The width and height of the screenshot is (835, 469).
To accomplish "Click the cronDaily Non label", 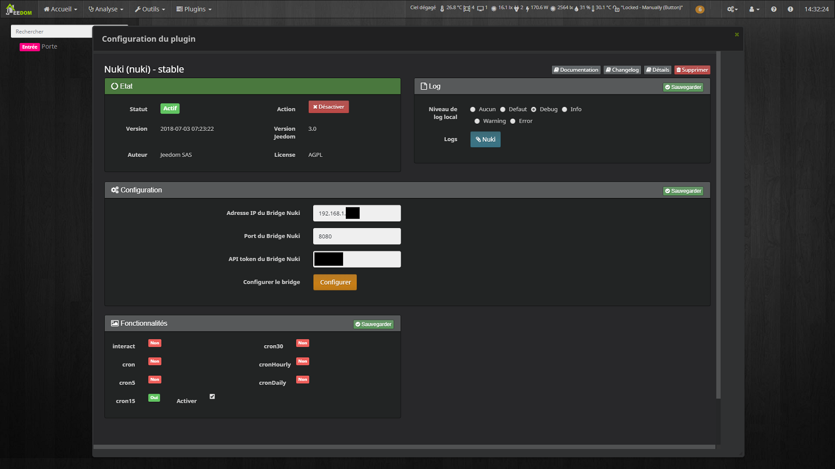I will [x=303, y=380].
